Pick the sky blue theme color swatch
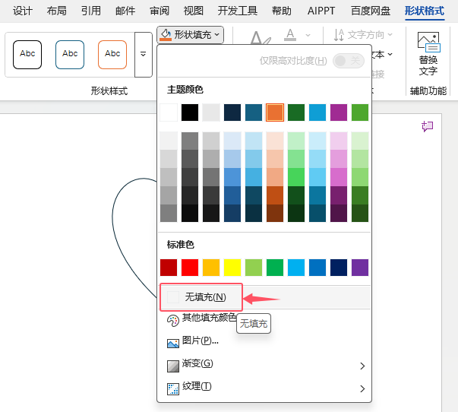 [317, 113]
